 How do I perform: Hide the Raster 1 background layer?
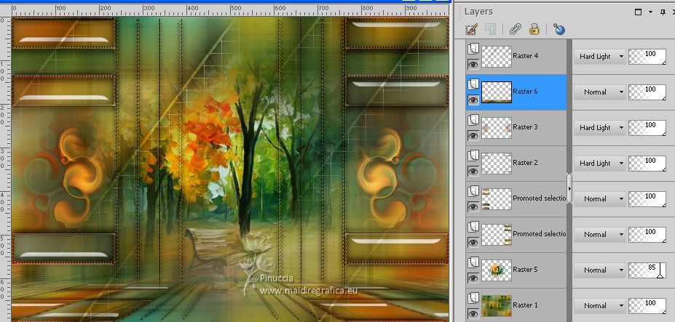coord(473,314)
